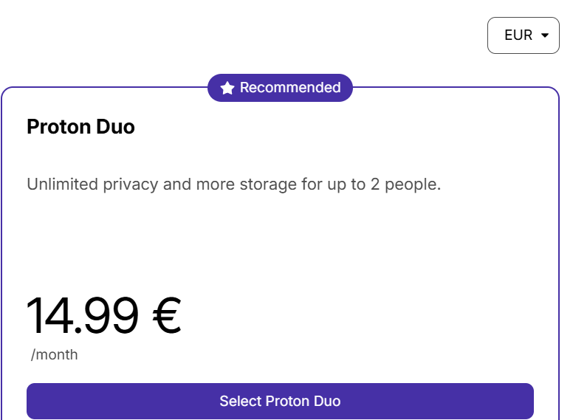Open the EUR currency dropdown
573x420 pixels.
(524, 35)
